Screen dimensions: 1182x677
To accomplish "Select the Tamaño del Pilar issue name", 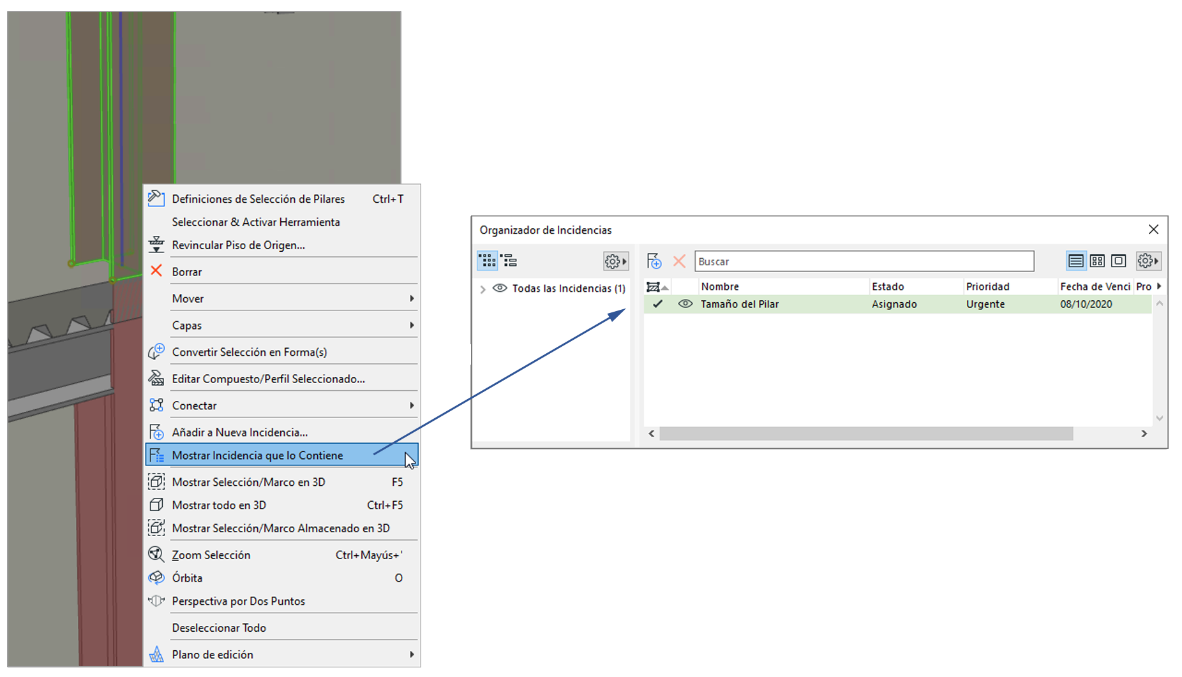I will tap(740, 304).
